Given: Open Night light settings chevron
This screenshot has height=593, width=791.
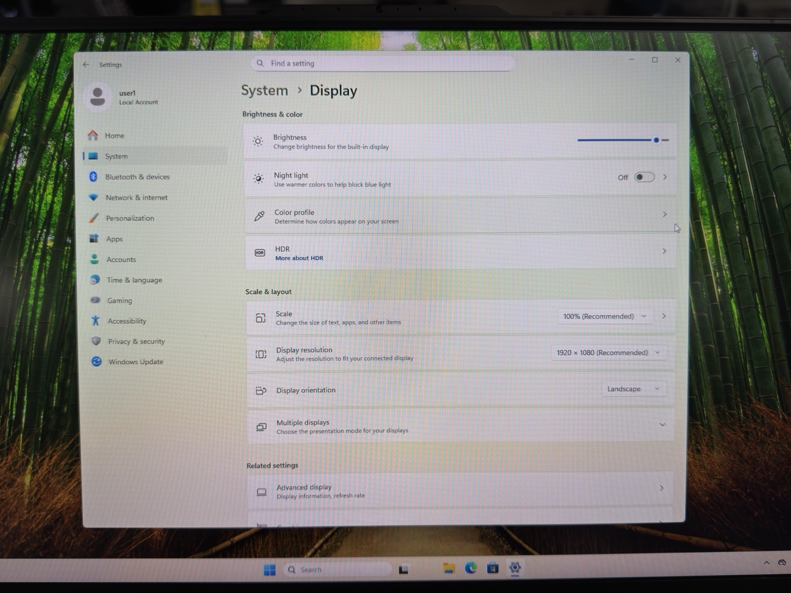Looking at the screenshot, I should [x=665, y=177].
